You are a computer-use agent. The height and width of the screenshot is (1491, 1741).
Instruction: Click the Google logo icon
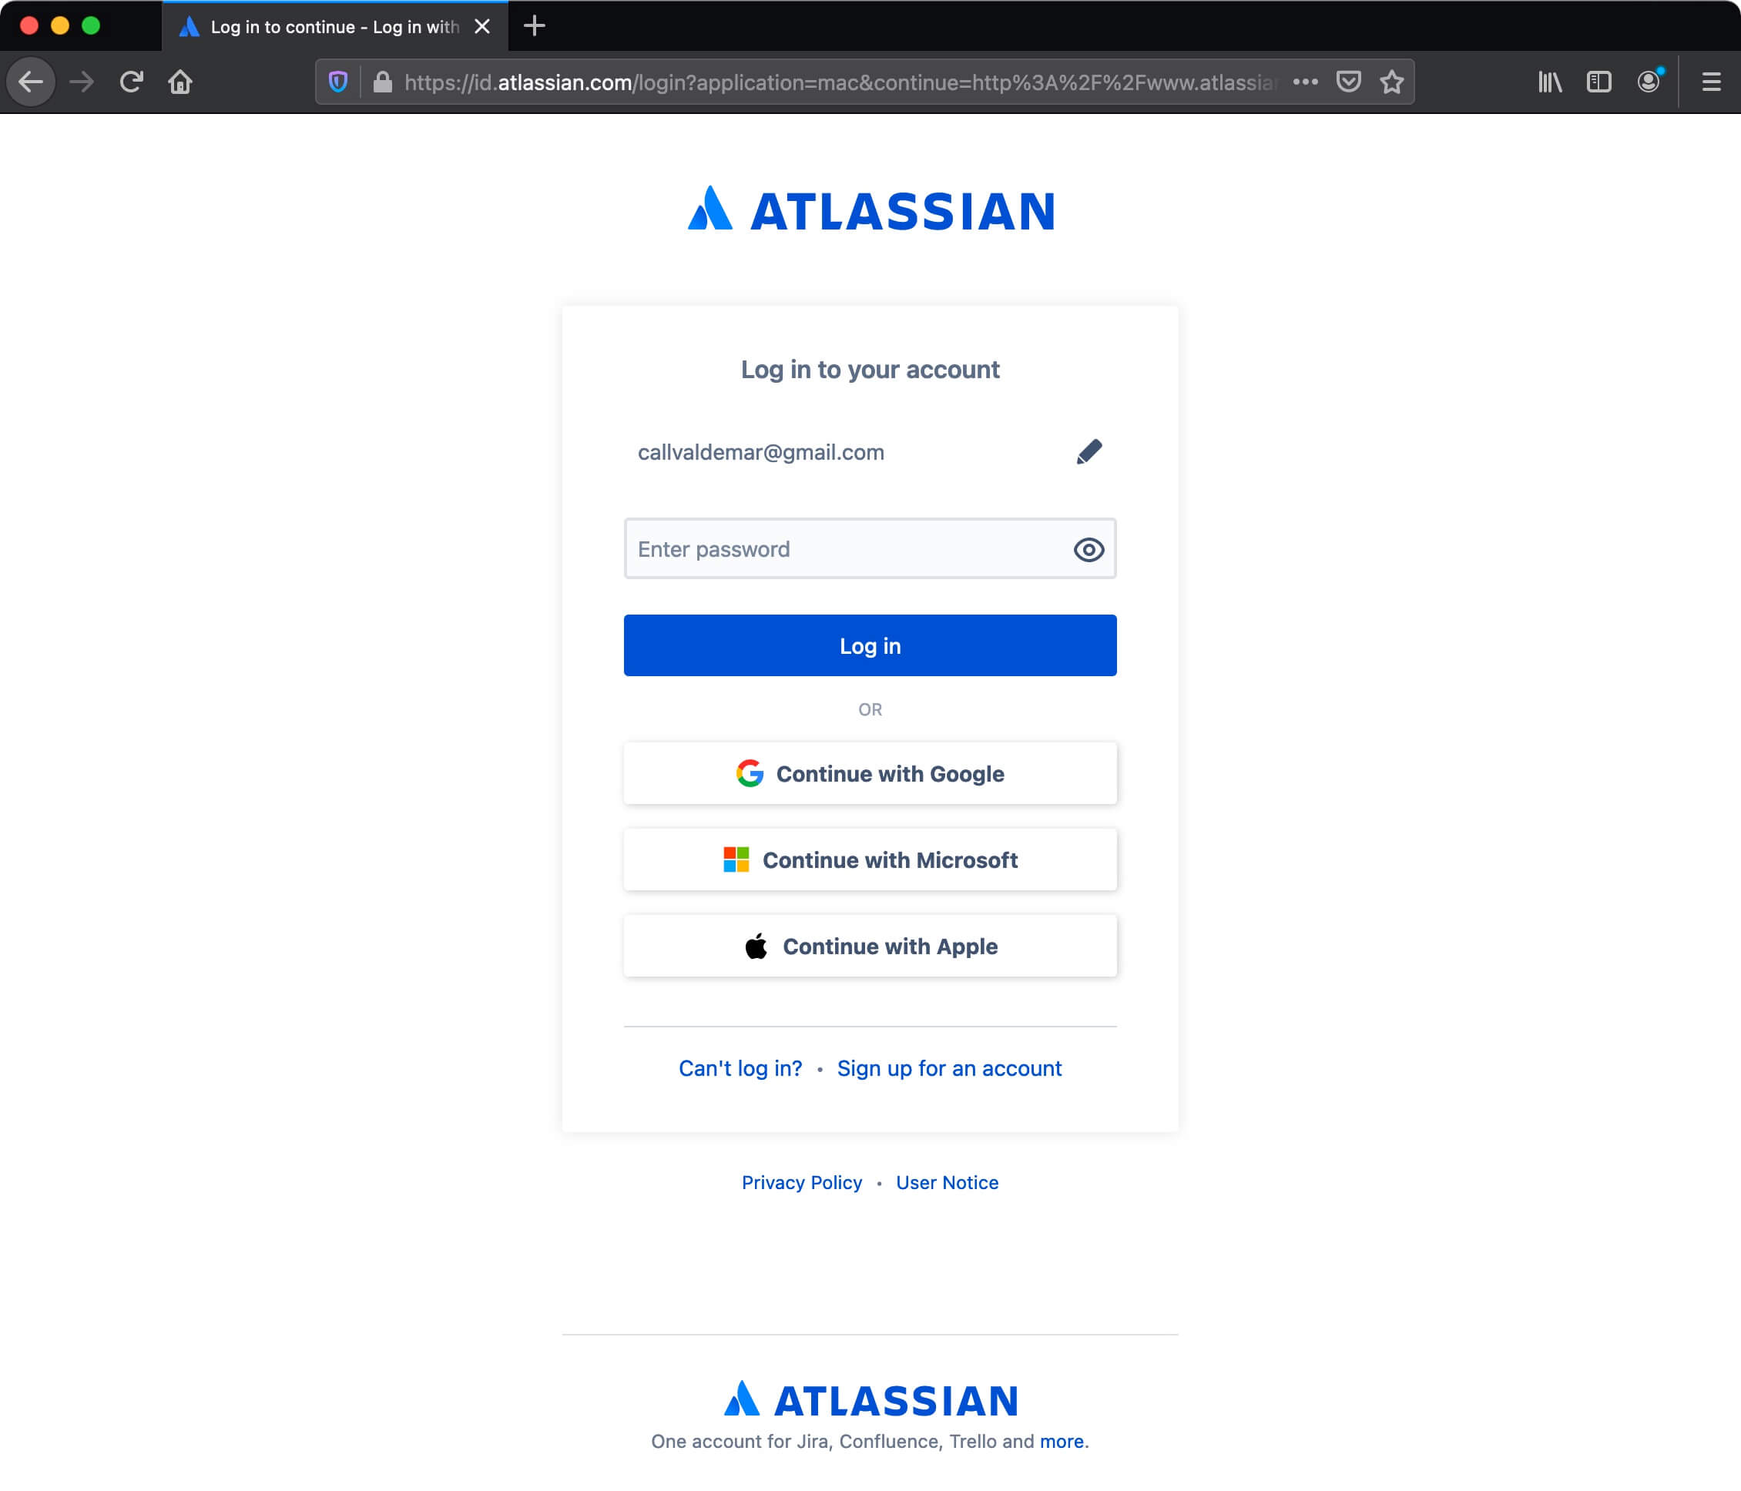pyautogui.click(x=750, y=772)
